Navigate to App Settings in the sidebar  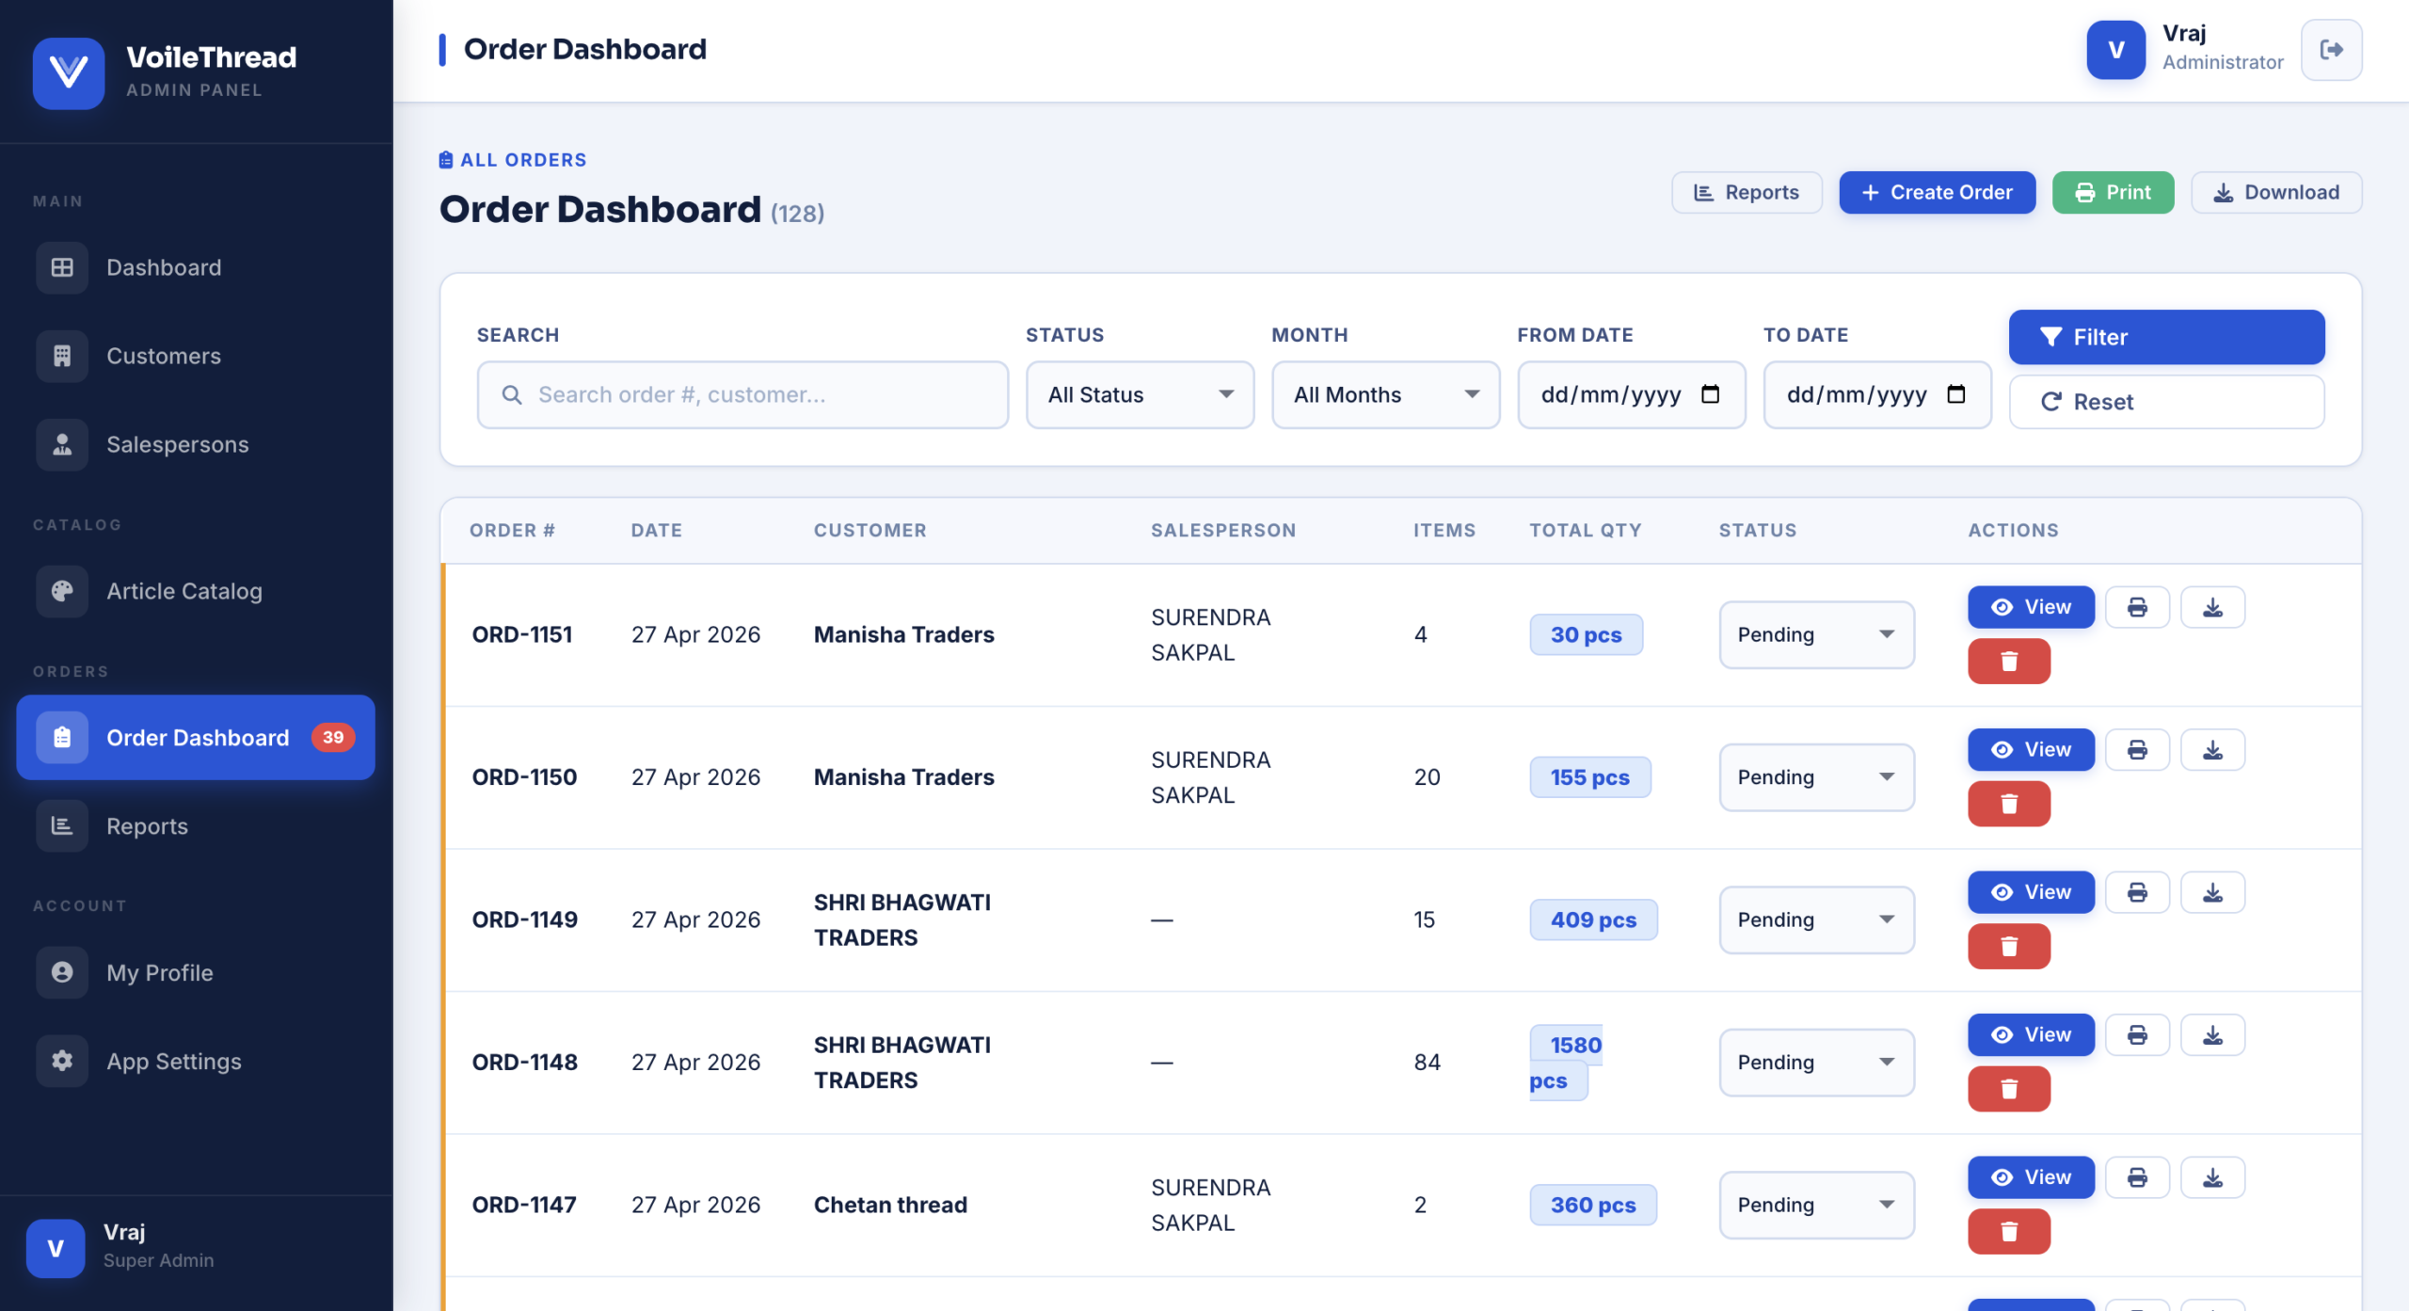coord(173,1061)
